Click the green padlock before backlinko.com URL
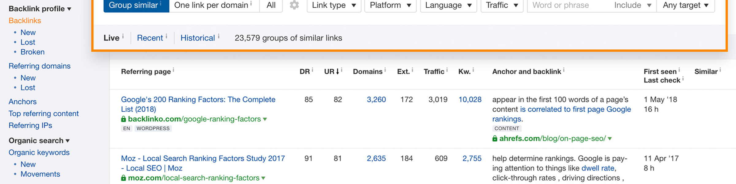 [x=124, y=119]
